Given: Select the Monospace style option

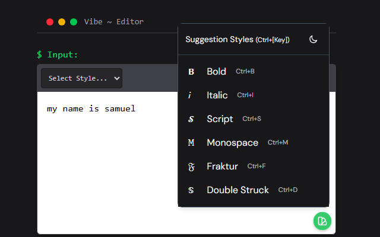Looking at the screenshot, I should pyautogui.click(x=232, y=143).
